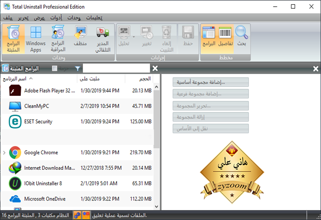
Task: Open the File menu (ملف)
Action: click(x=8, y=18)
